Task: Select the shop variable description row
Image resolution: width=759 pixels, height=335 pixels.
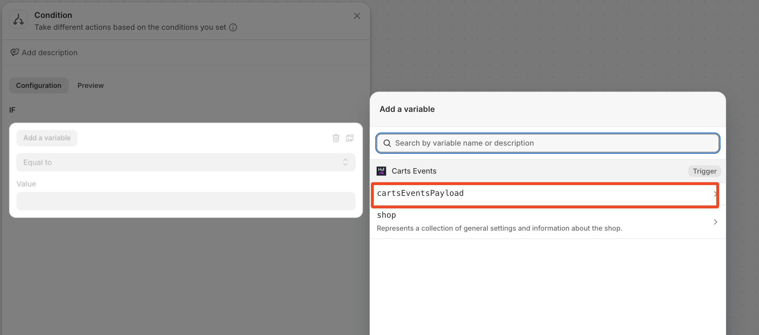Action: click(x=499, y=228)
